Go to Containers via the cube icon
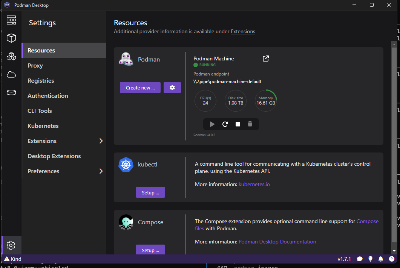 (11, 38)
